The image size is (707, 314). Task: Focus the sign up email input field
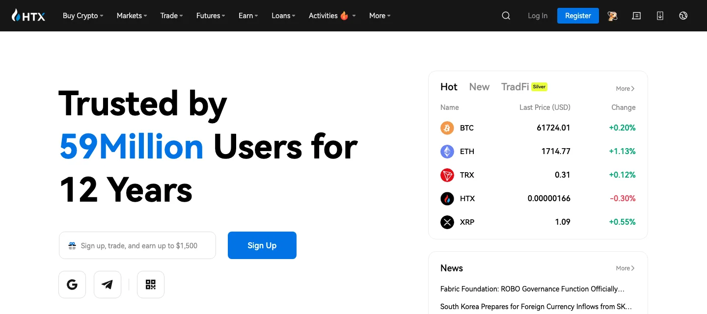[x=137, y=245]
